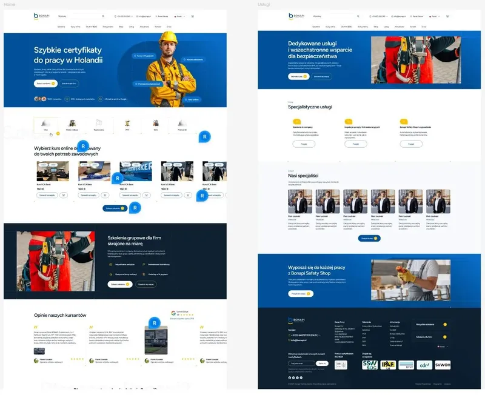Open the Aktualności menu item in Usługi frame

click(400, 27)
